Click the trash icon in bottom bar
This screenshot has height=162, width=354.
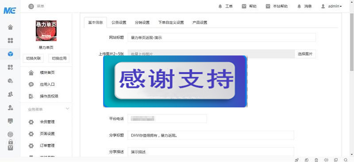point(316,160)
